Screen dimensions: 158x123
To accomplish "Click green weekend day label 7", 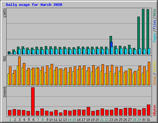I will [38, 120].
